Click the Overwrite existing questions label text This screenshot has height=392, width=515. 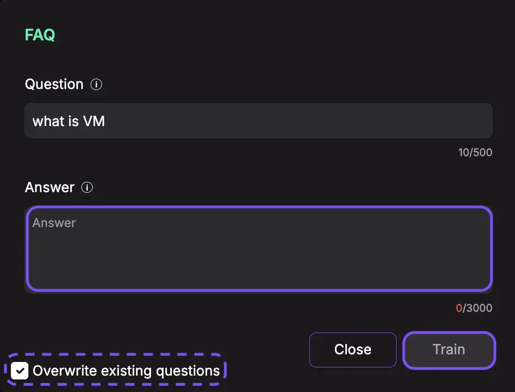tap(126, 371)
